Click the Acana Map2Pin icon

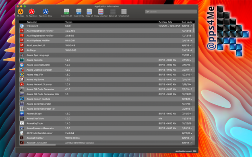click(22, 75)
